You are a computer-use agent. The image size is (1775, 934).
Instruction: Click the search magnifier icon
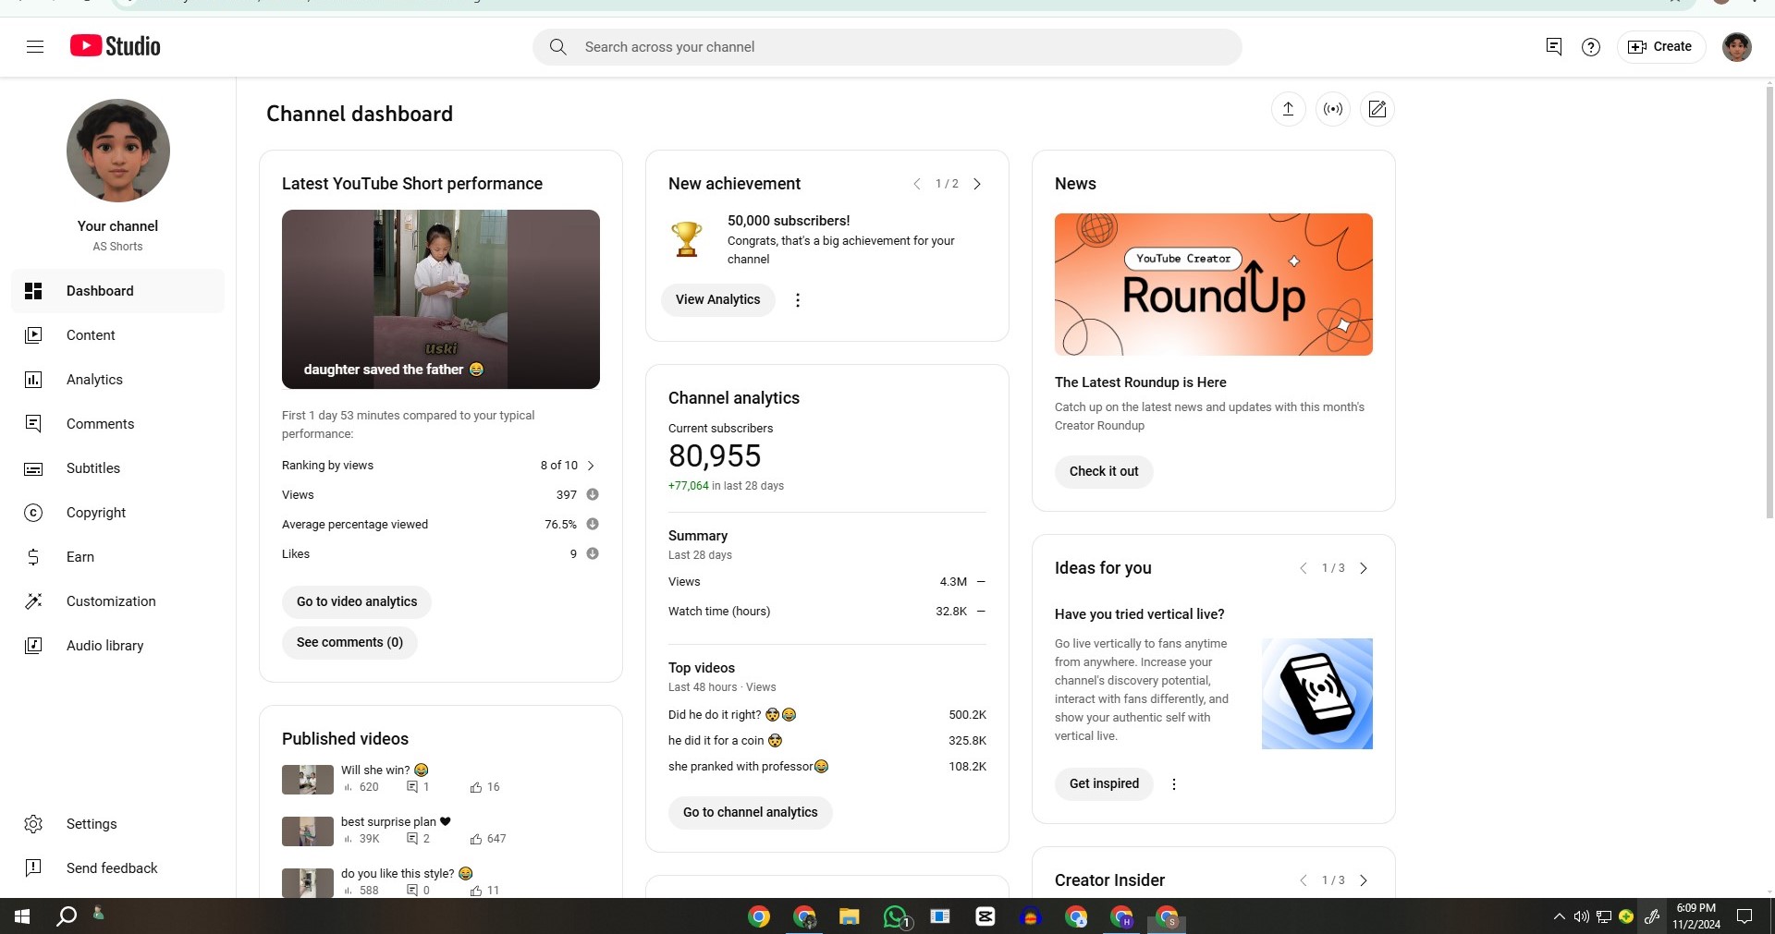click(x=557, y=46)
